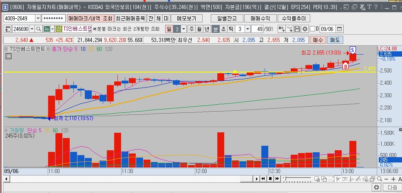Click the dotted chart-range icon in bottom toolbar
The width and height of the screenshot is (402, 193).
(x=331, y=179)
